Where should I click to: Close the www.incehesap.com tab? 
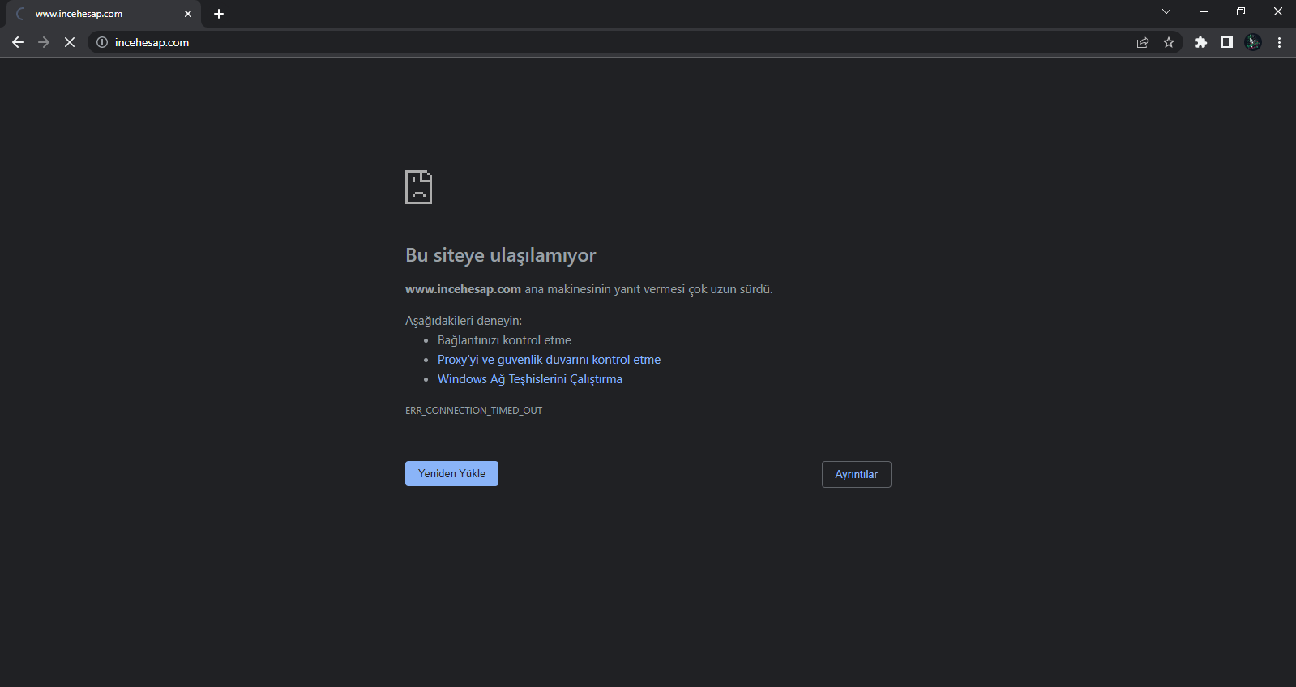point(188,14)
